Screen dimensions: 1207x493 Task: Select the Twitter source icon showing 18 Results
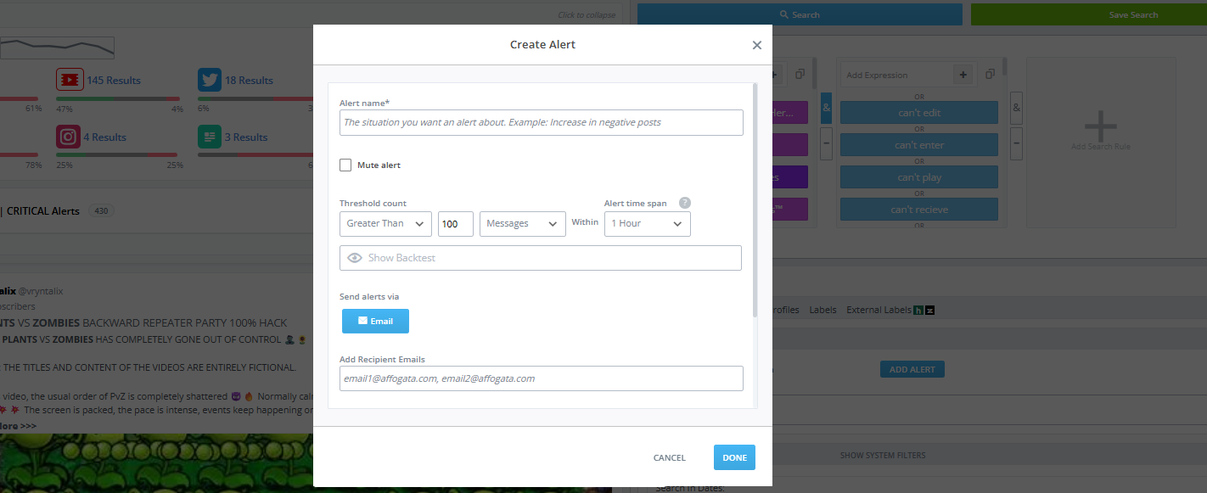[x=209, y=79]
